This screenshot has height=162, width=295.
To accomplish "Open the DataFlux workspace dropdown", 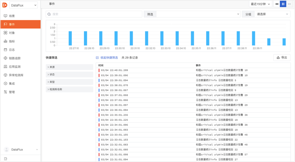I will point(24,5).
